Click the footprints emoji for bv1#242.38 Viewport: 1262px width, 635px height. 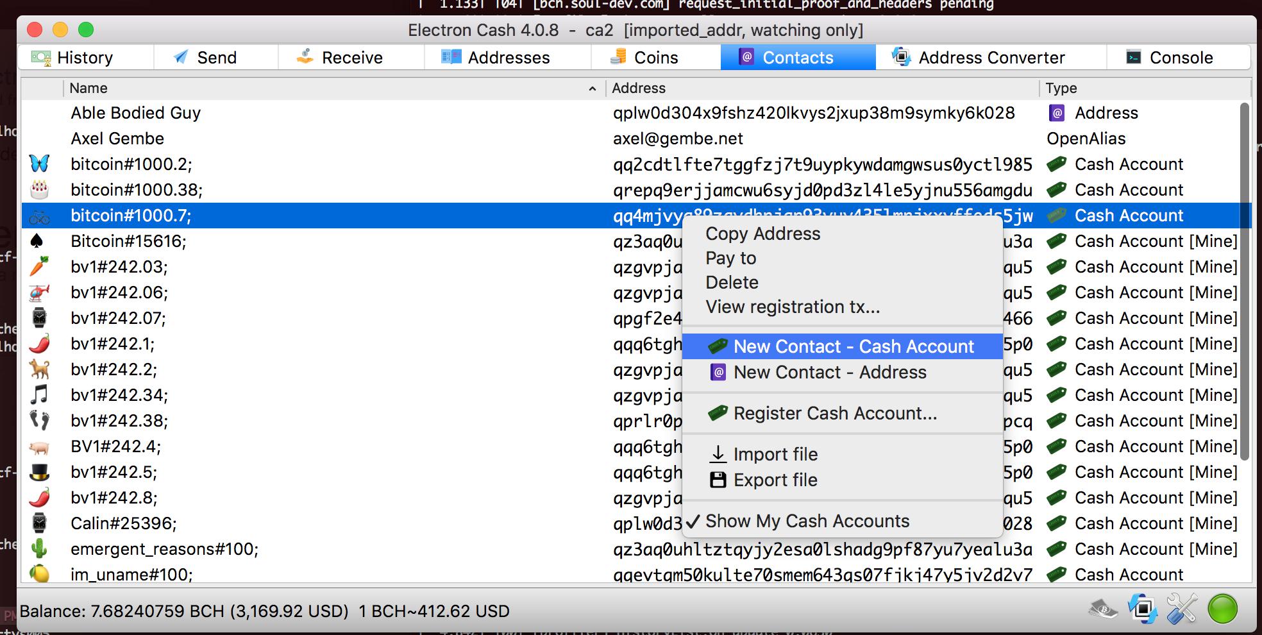pyautogui.click(x=39, y=421)
